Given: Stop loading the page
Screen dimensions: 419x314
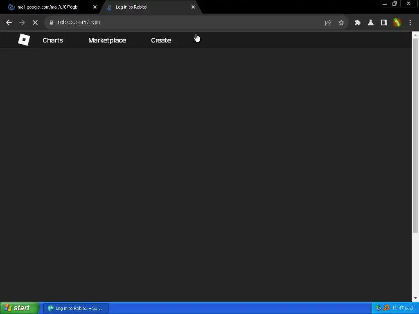Looking at the screenshot, I should point(35,22).
